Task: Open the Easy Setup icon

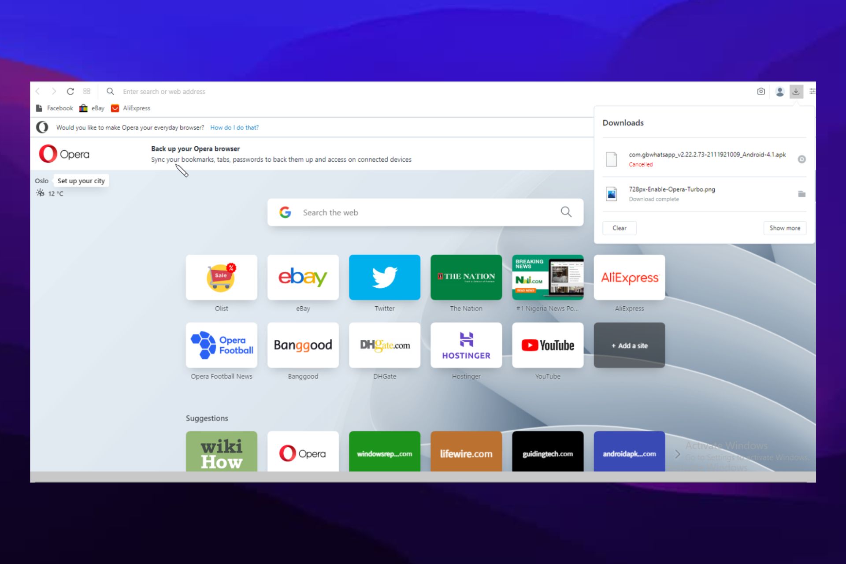Action: (812, 91)
